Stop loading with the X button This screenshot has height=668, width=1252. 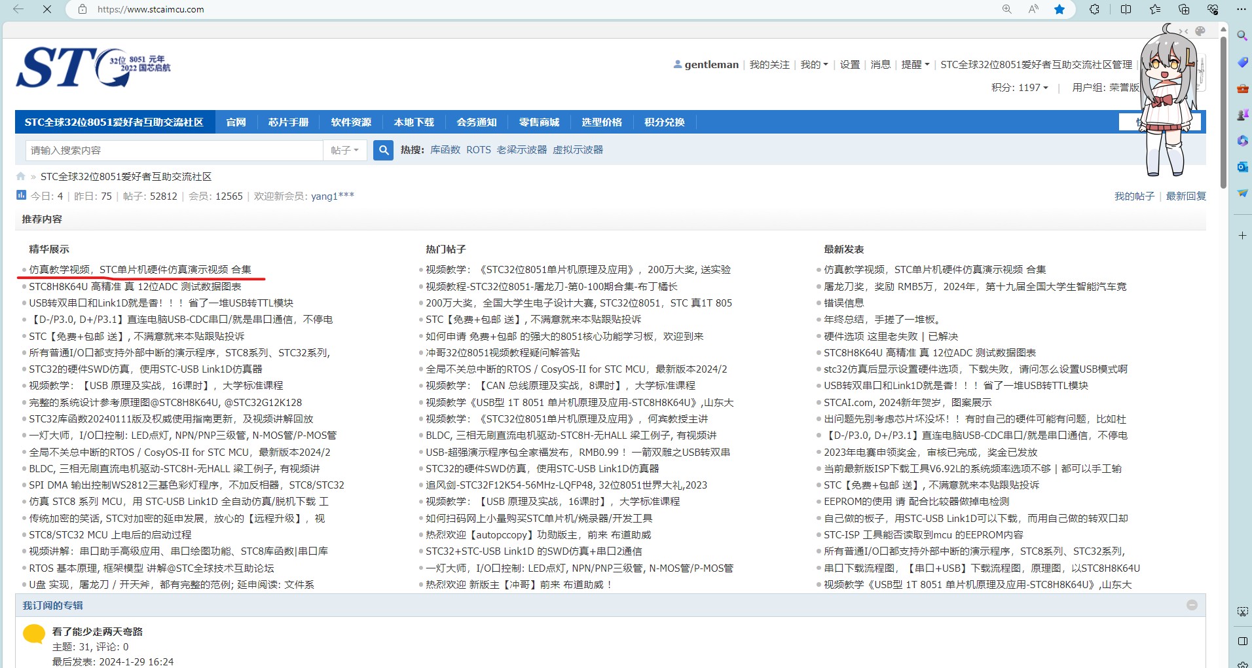(47, 9)
